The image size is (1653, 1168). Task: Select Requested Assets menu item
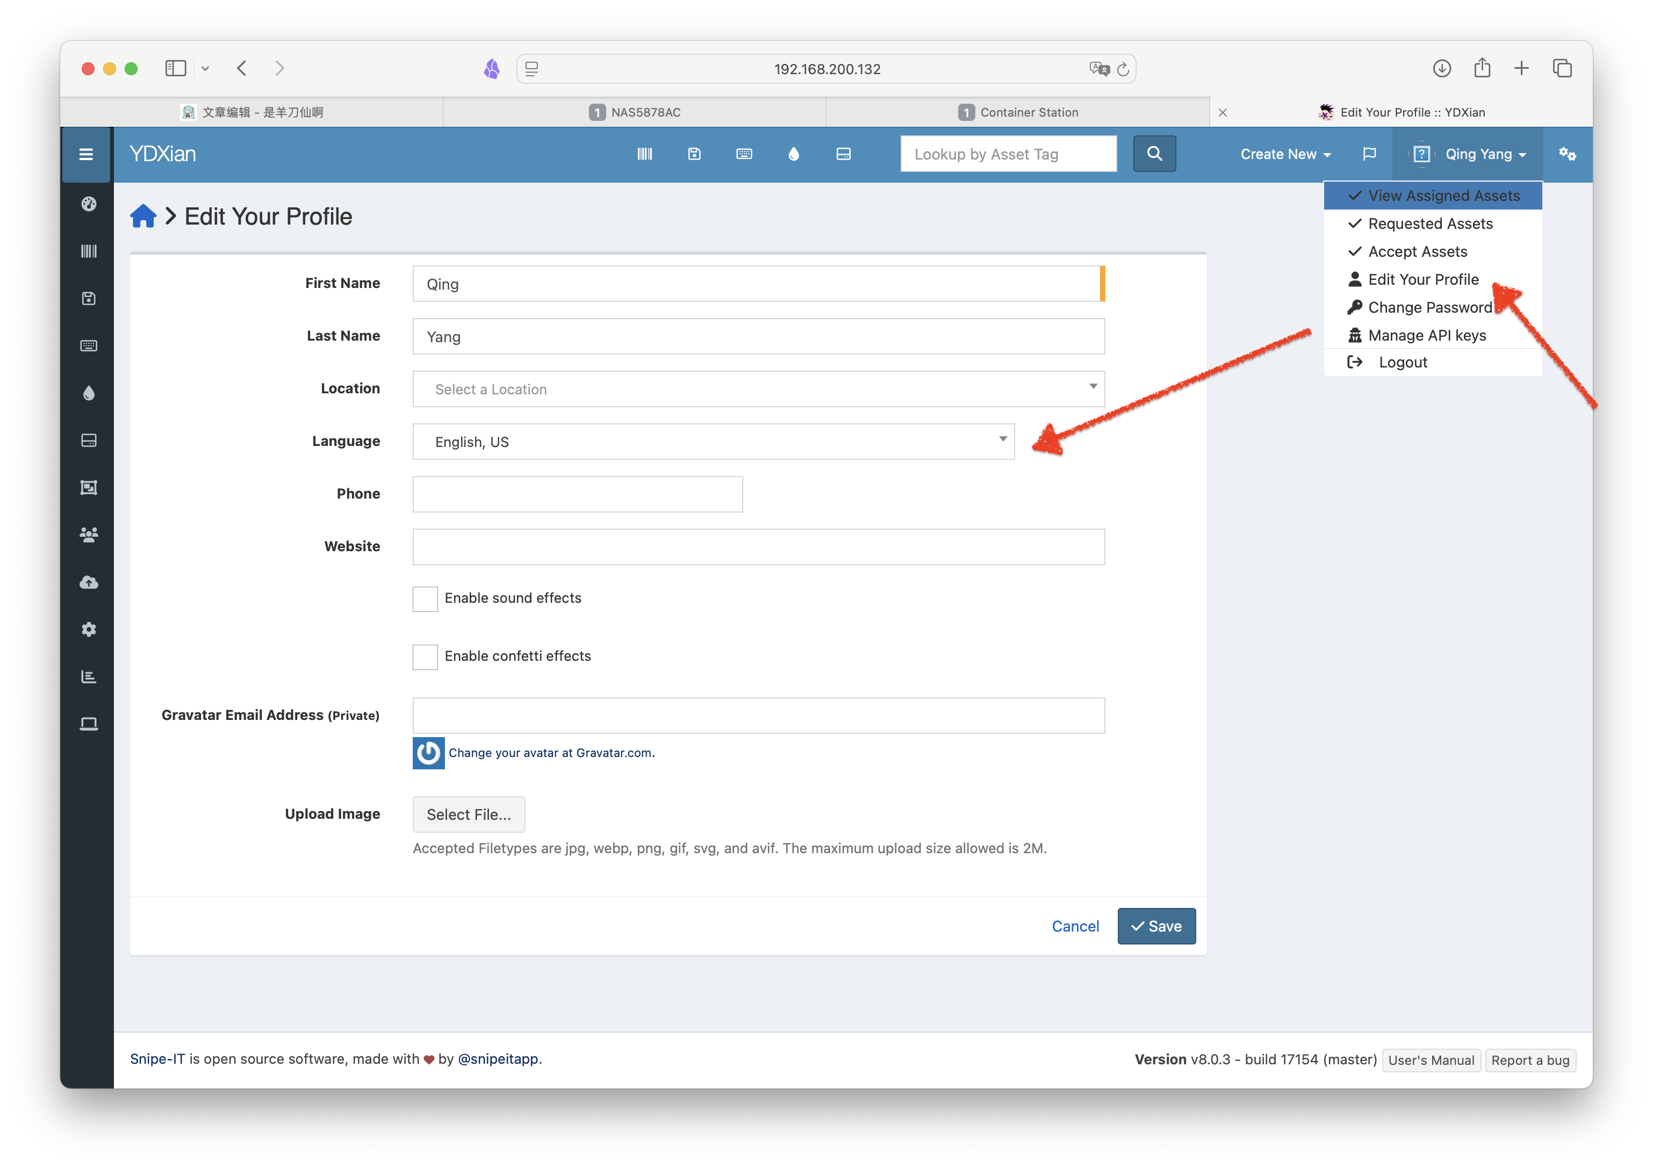tap(1432, 224)
